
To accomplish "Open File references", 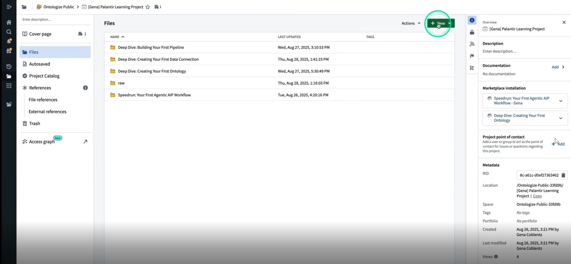I will [43, 100].
